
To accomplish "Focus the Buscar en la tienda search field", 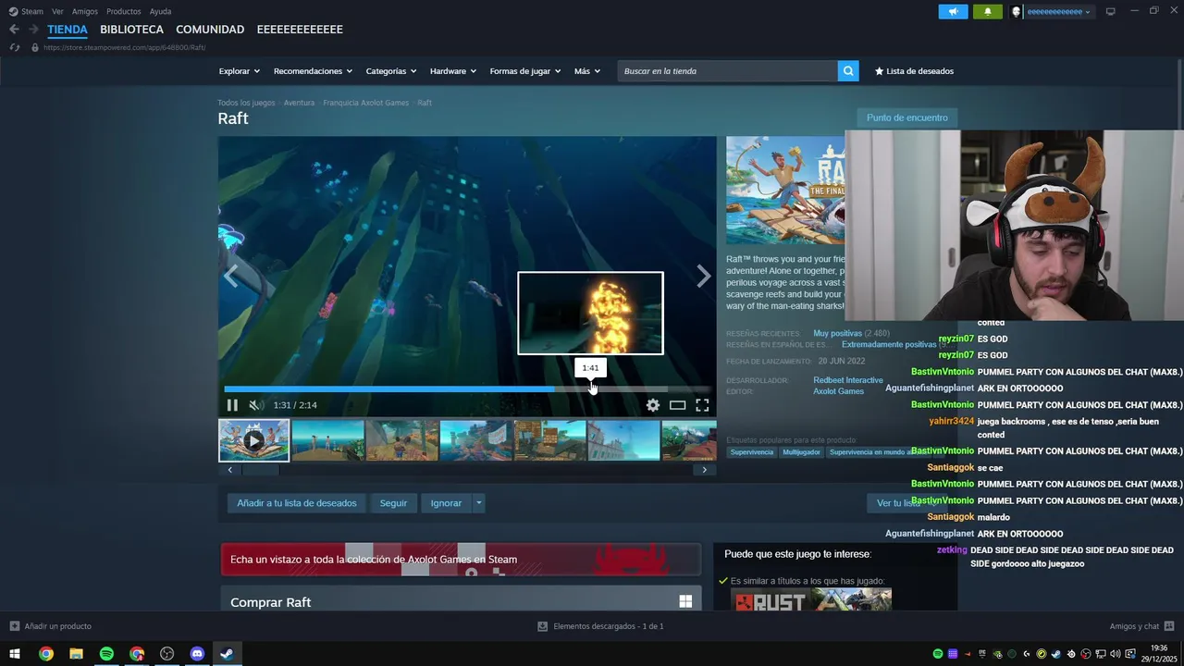I will [728, 71].
